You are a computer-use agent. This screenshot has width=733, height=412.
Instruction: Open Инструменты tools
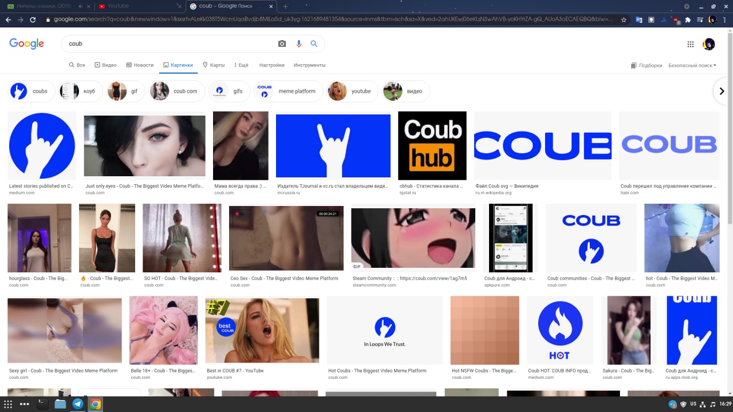click(309, 65)
